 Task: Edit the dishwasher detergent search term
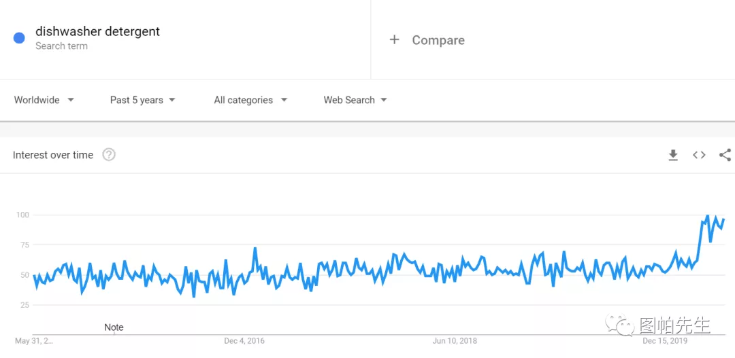pos(97,31)
